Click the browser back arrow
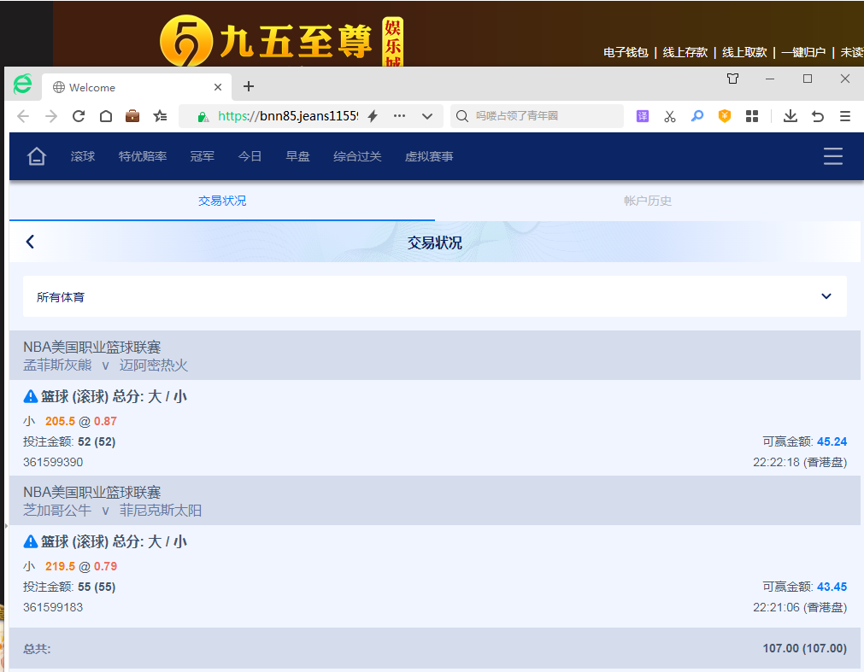864x672 pixels. point(23,116)
